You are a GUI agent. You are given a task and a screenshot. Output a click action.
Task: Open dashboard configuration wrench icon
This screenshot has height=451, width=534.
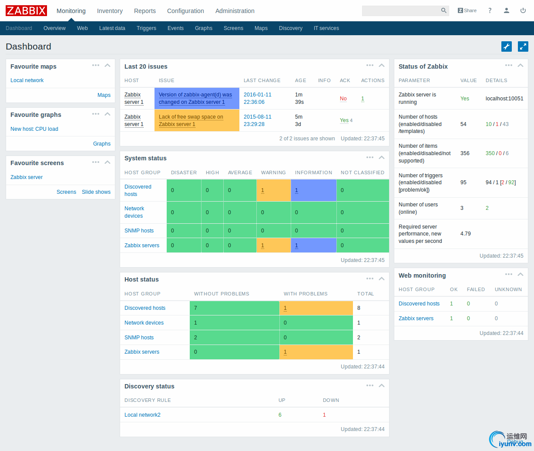[507, 46]
